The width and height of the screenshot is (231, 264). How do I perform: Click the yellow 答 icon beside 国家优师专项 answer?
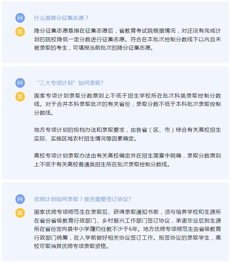[x=20, y=213]
